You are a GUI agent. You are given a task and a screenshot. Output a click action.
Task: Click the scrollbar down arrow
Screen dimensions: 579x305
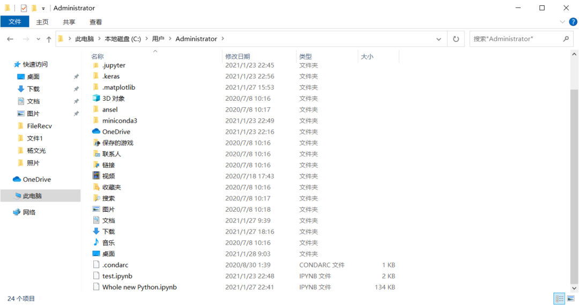pyautogui.click(x=574, y=288)
